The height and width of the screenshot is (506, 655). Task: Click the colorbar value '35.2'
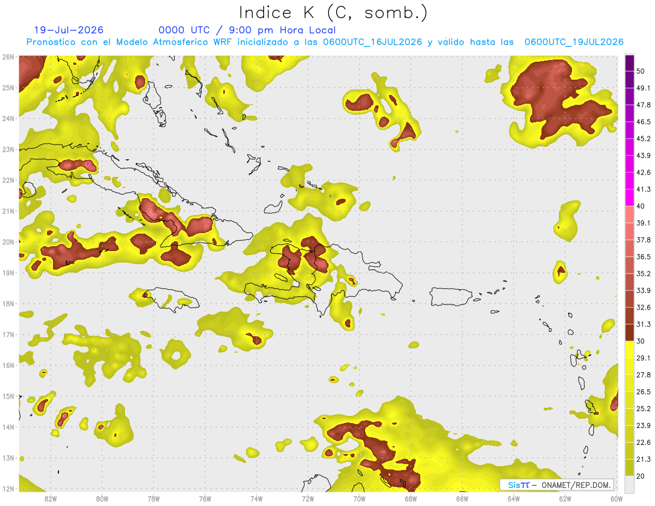pyautogui.click(x=644, y=273)
